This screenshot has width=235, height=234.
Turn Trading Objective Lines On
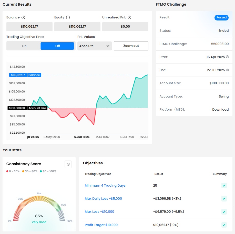point(24,46)
